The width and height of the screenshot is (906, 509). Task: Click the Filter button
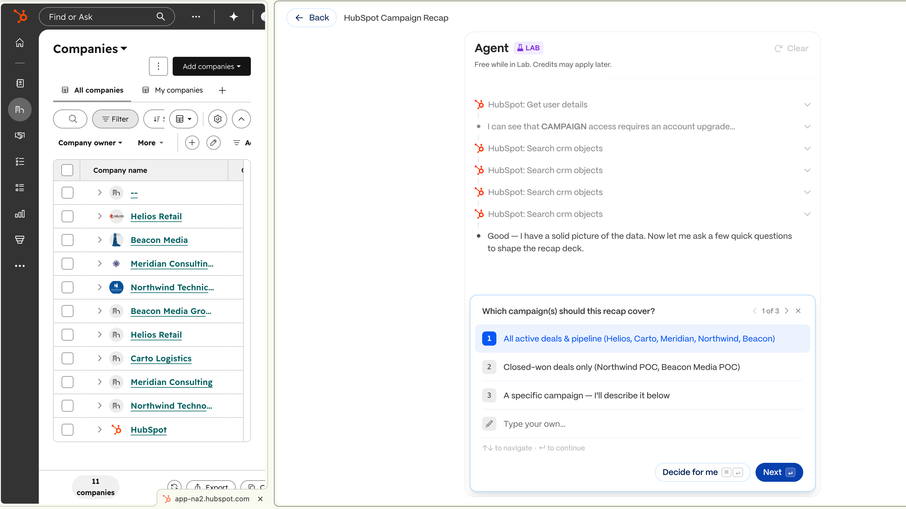116,119
